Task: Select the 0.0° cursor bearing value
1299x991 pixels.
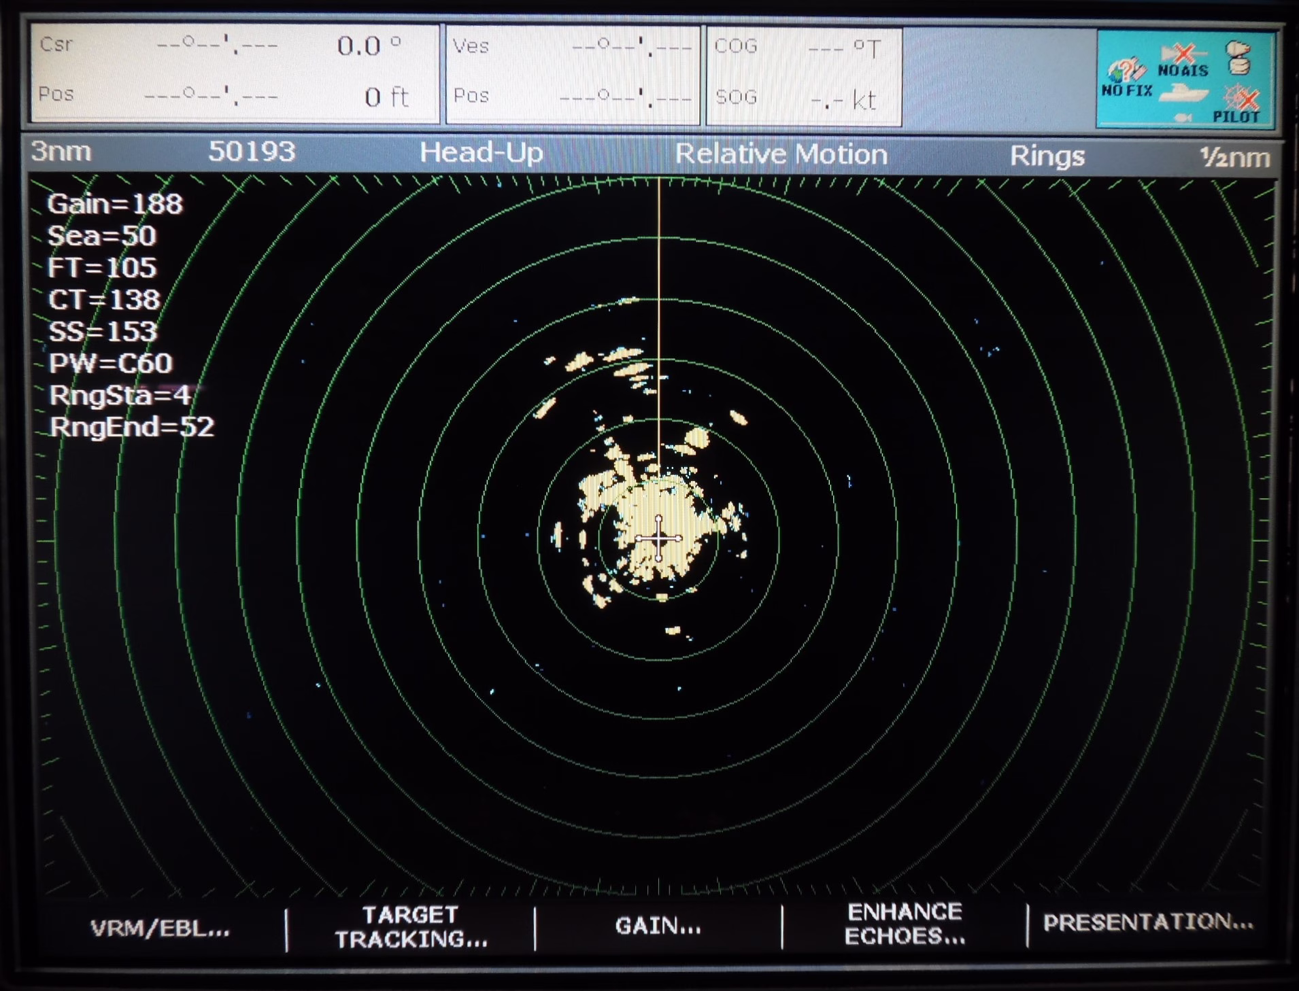Action: point(369,46)
